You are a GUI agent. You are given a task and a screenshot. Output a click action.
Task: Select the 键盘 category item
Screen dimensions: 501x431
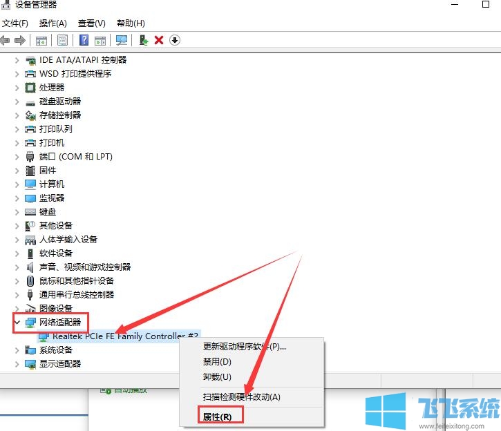tap(48, 211)
